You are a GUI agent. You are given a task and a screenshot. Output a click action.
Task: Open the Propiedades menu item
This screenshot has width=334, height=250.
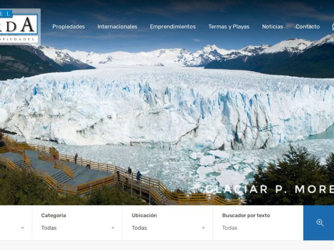point(69,26)
